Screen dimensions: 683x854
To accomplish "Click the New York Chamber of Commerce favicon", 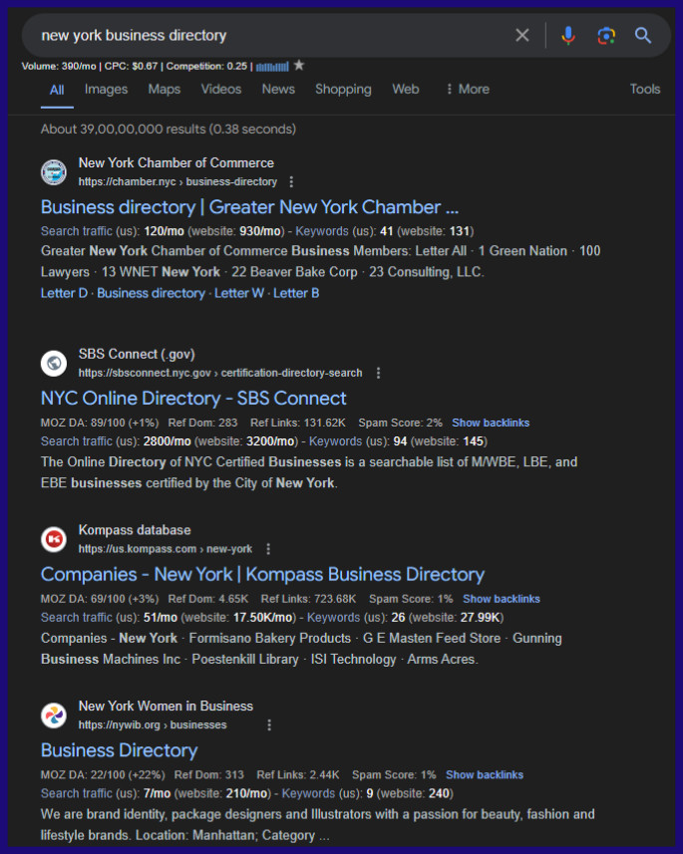I will [x=54, y=172].
